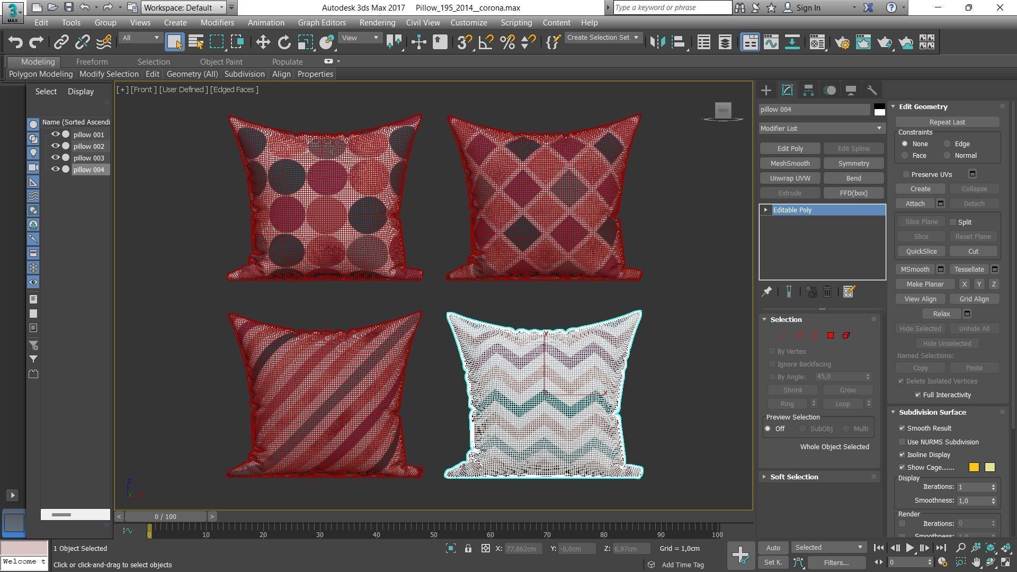Uncheck Smooth Result
The width and height of the screenshot is (1017, 572).
[902, 428]
